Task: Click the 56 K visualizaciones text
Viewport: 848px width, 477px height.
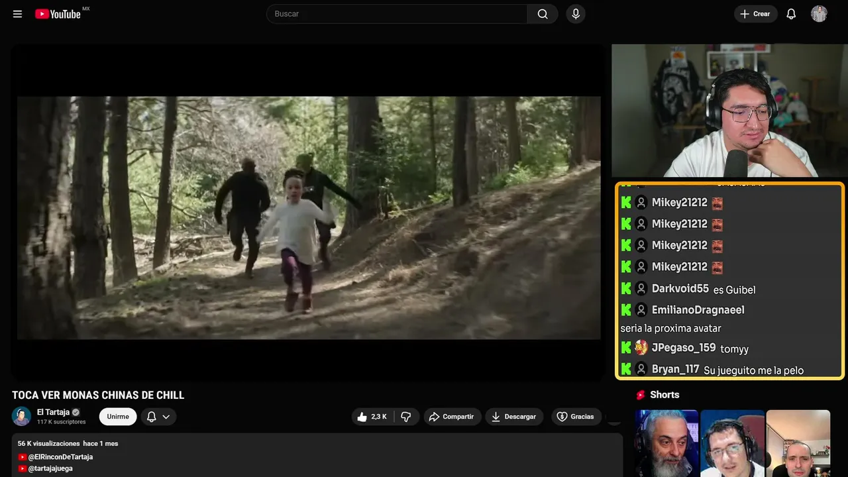Action: point(49,443)
